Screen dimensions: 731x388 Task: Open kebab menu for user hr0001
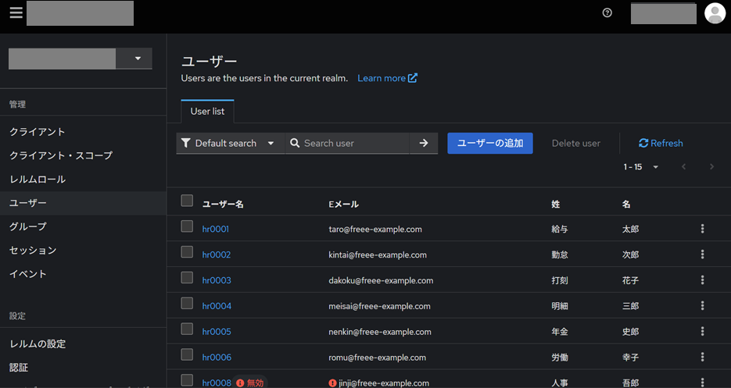tap(702, 229)
